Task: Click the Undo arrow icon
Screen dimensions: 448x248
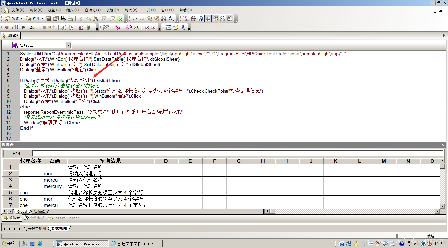Action: (x=135, y=19)
